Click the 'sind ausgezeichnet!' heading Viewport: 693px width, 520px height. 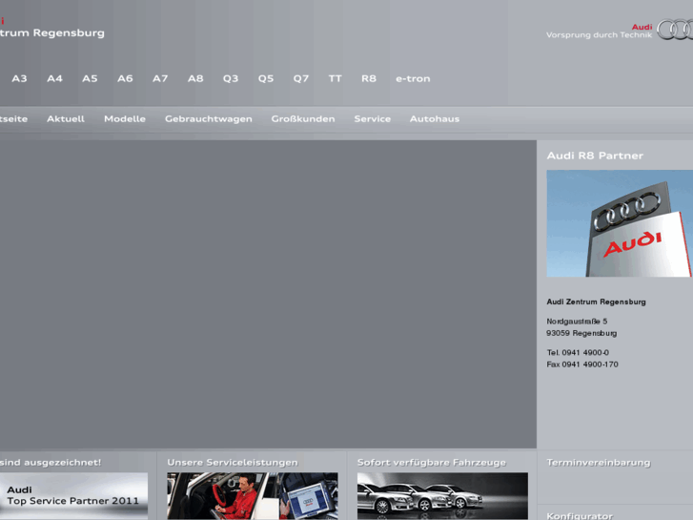click(x=51, y=463)
